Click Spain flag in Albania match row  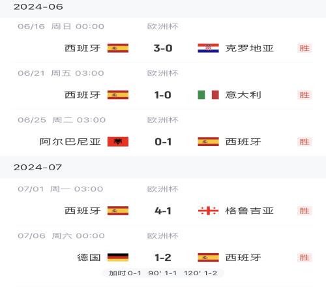[208, 142]
